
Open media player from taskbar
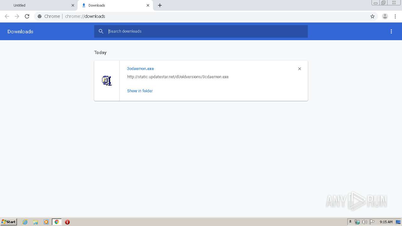pos(46,222)
